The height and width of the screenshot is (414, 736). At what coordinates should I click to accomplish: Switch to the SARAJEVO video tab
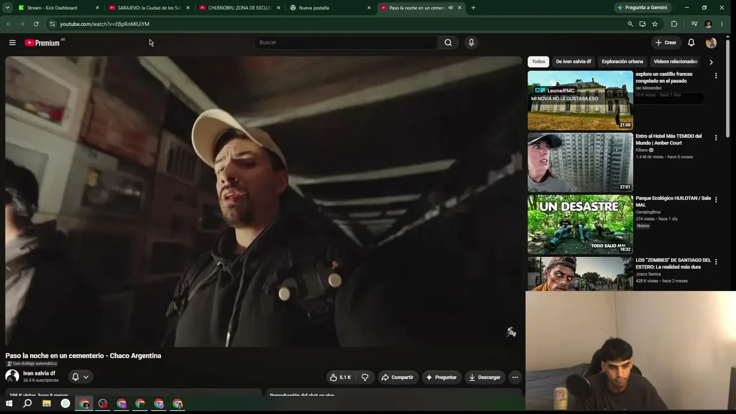(148, 8)
